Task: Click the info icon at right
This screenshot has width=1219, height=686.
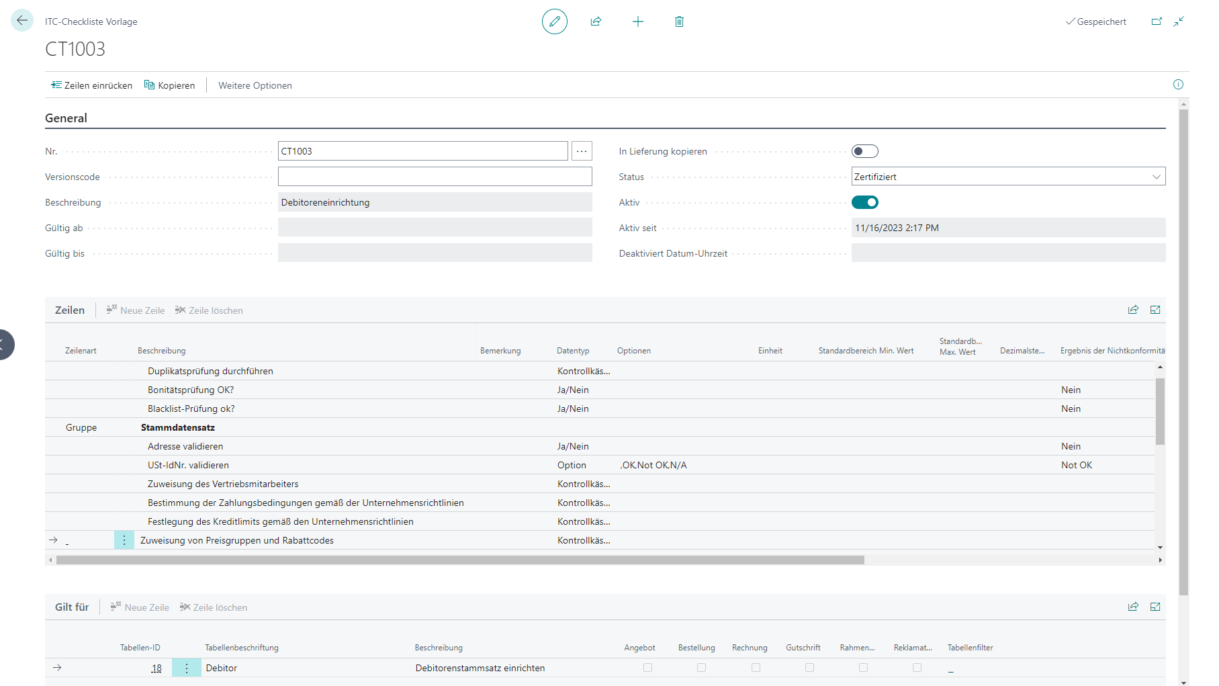Action: tap(1177, 85)
